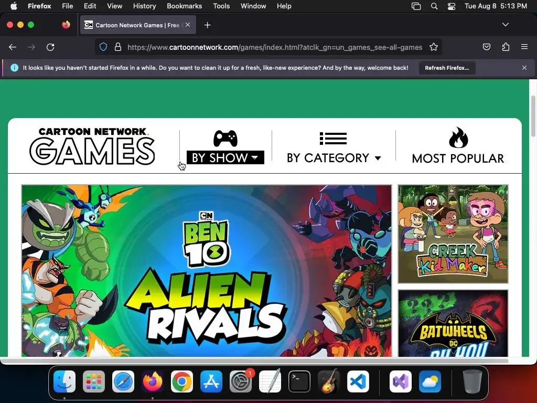The width and height of the screenshot is (537, 403).
Task: Open Control Center in menu bar
Action: (x=452, y=6)
